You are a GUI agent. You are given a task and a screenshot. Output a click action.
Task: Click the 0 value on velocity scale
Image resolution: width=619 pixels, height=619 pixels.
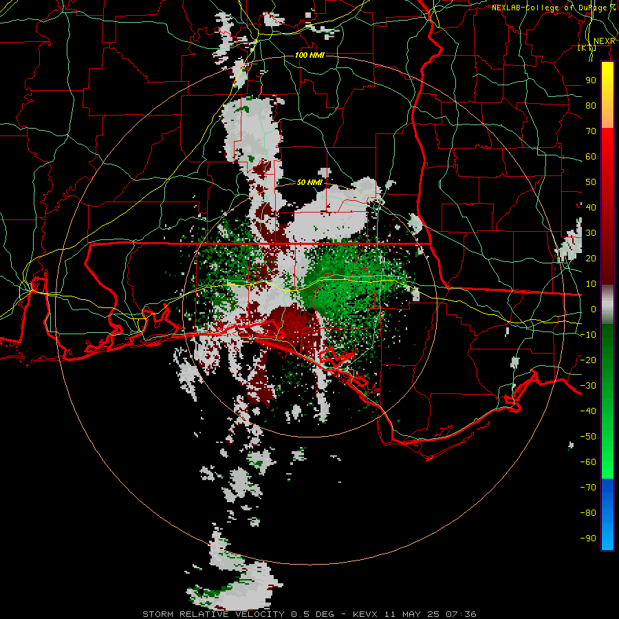pos(594,309)
